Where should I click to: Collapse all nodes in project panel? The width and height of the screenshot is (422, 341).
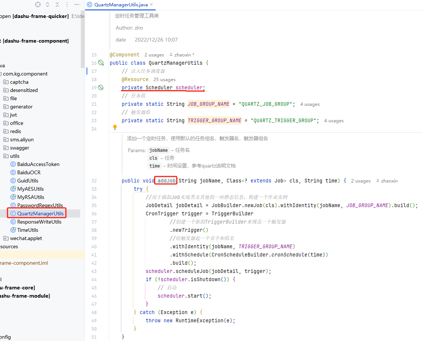(57, 4)
